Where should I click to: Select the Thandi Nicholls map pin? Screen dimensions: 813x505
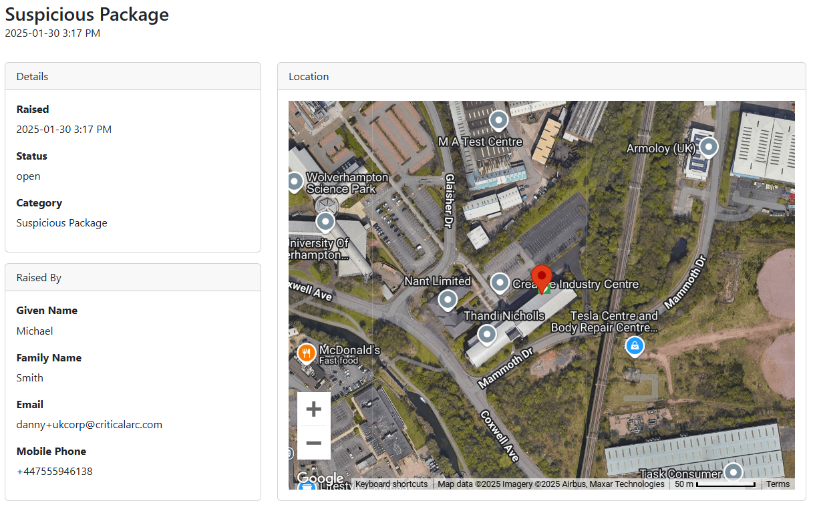488,334
